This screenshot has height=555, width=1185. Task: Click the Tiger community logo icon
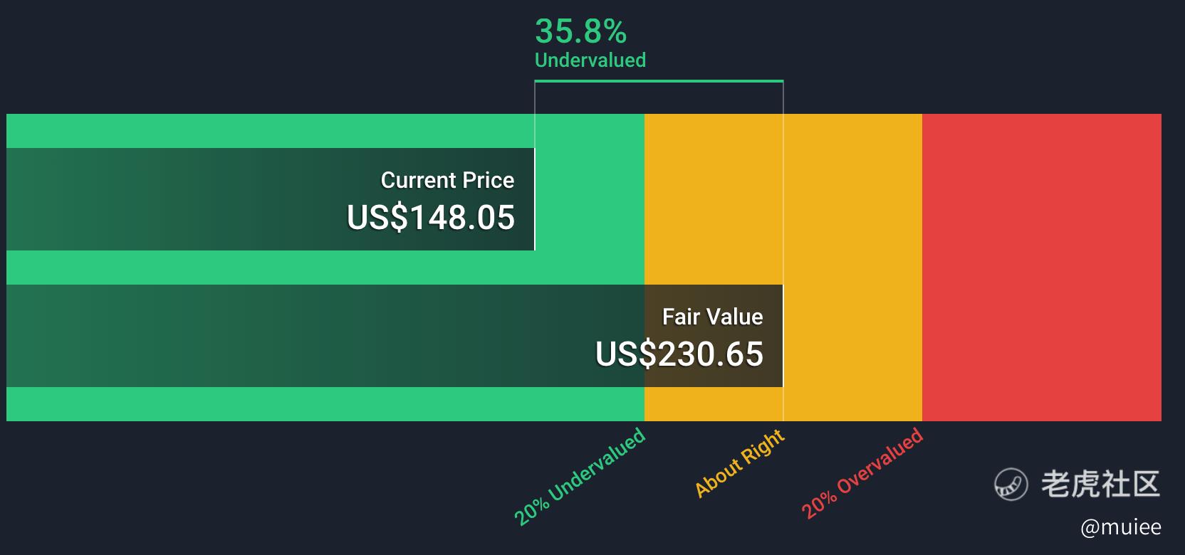[1011, 485]
